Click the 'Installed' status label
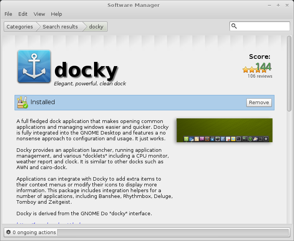Viewport: 294px width, 241px height. 43,102
